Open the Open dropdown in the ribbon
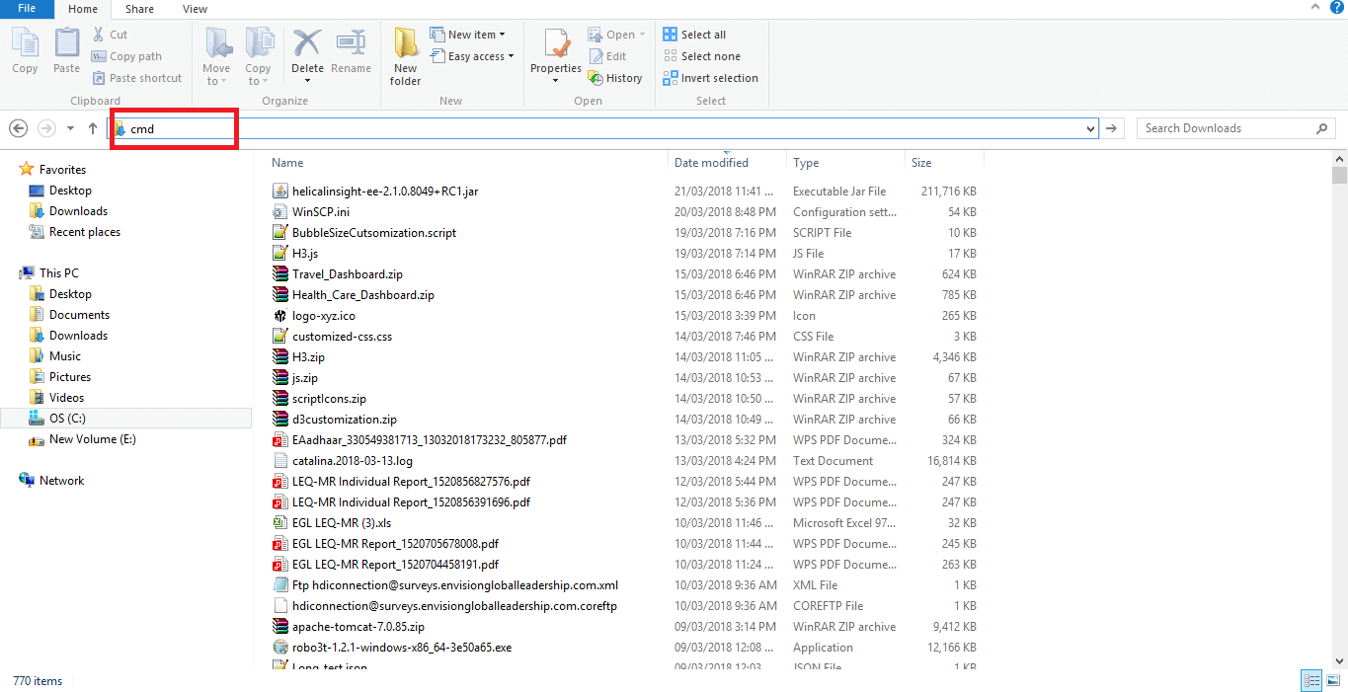The height and width of the screenshot is (692, 1348). point(616,35)
